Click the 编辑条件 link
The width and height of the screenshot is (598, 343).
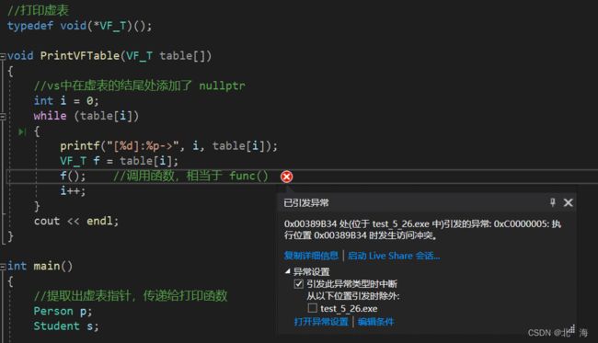(x=376, y=322)
